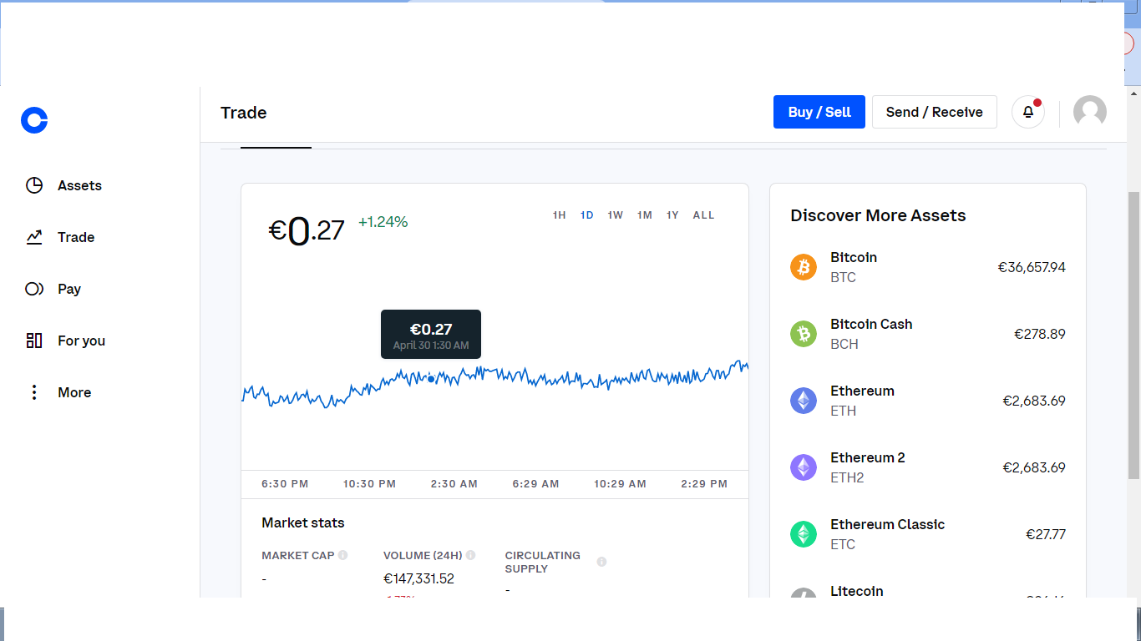1141x641 pixels.
Task: Click the page's vertical scrollbar
Action: tap(1133, 334)
